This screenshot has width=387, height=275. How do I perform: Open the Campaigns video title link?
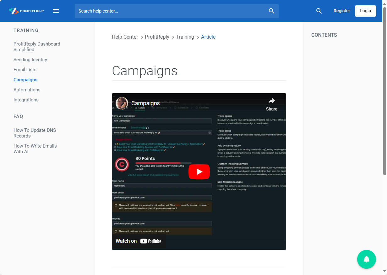[x=145, y=103]
